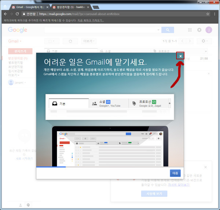Click the blue 다음 button
220x210 pixels.
175,173
